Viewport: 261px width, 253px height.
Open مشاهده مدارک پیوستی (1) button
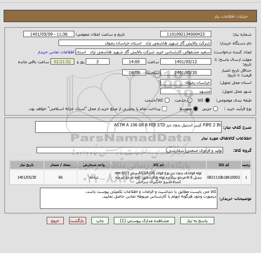144,221
